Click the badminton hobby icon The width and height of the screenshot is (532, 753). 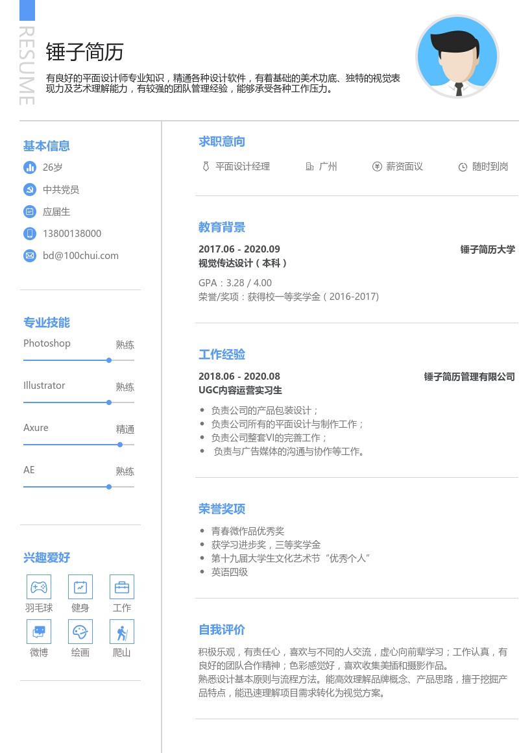click(x=39, y=587)
